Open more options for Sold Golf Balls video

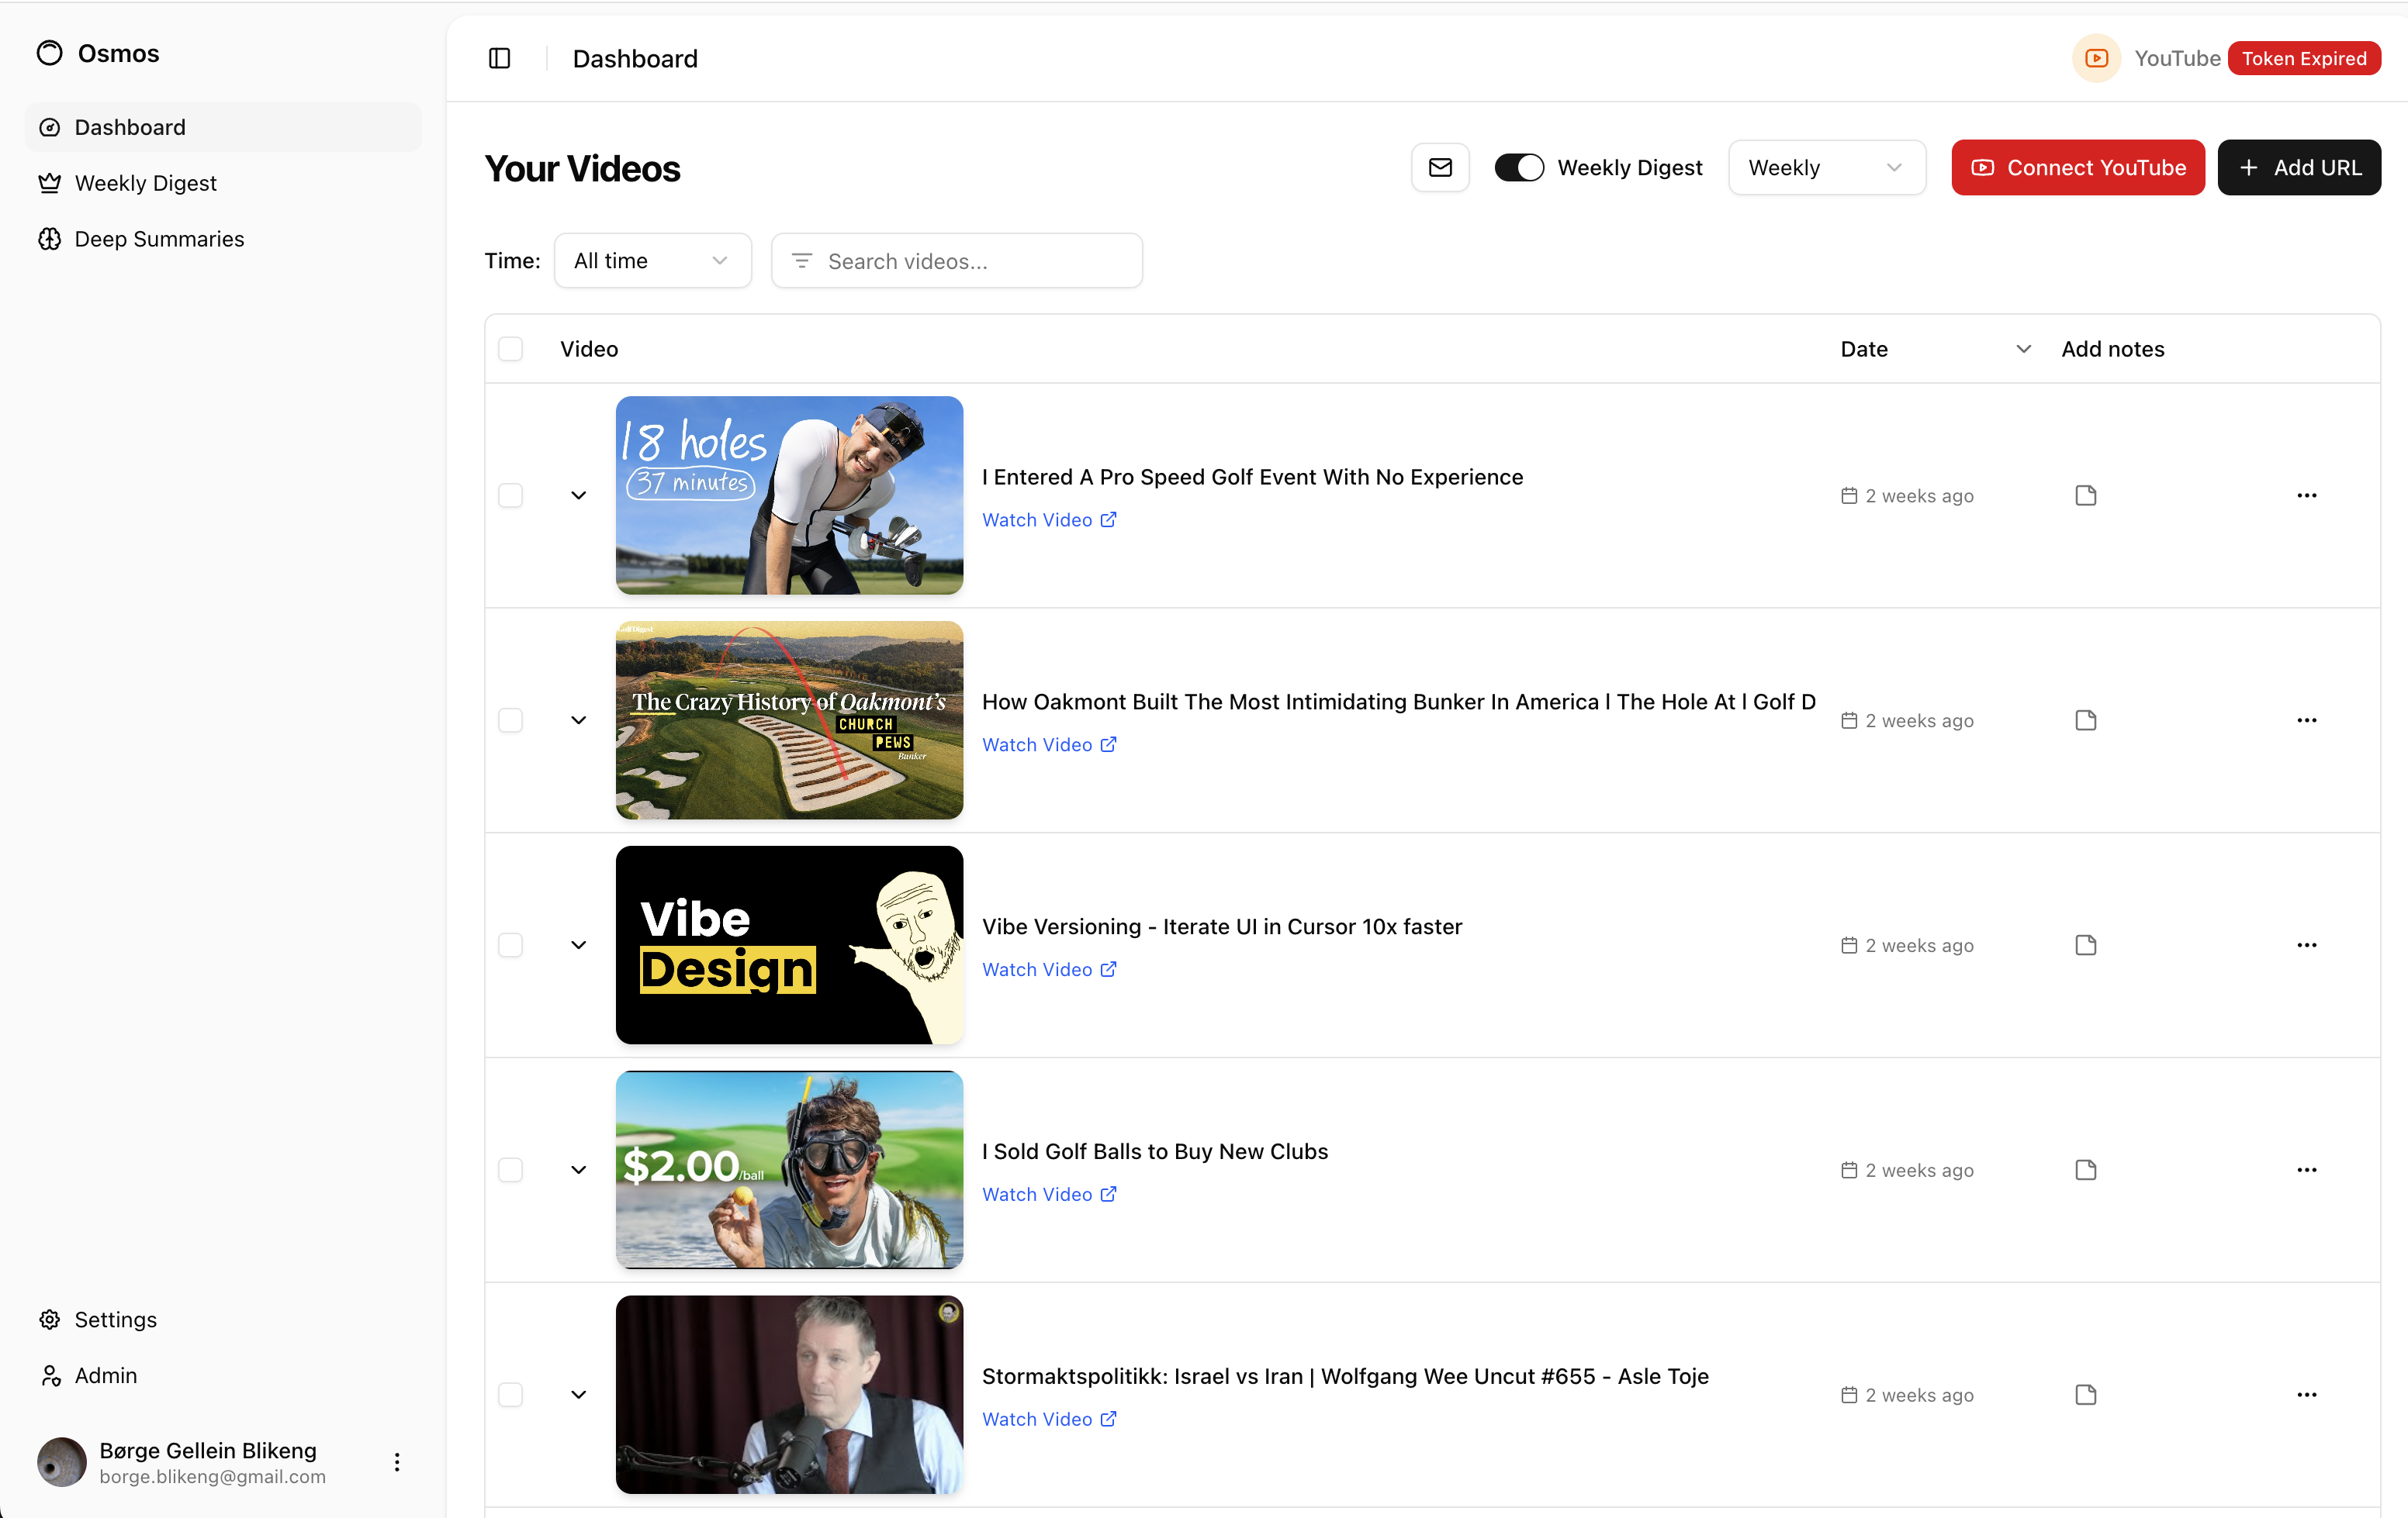2307,1170
